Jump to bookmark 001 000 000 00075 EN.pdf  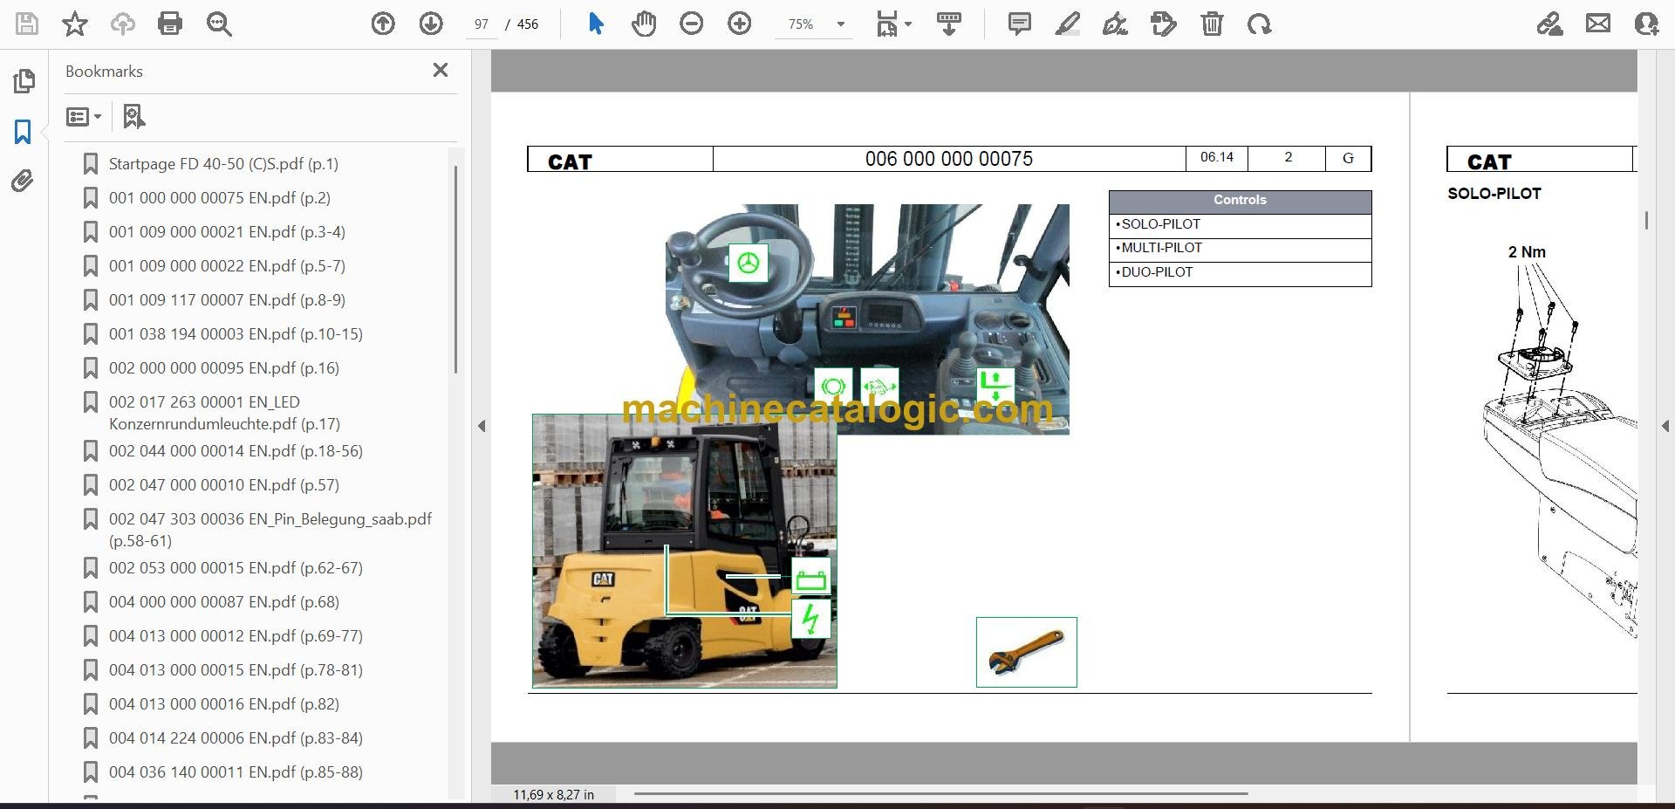click(220, 198)
